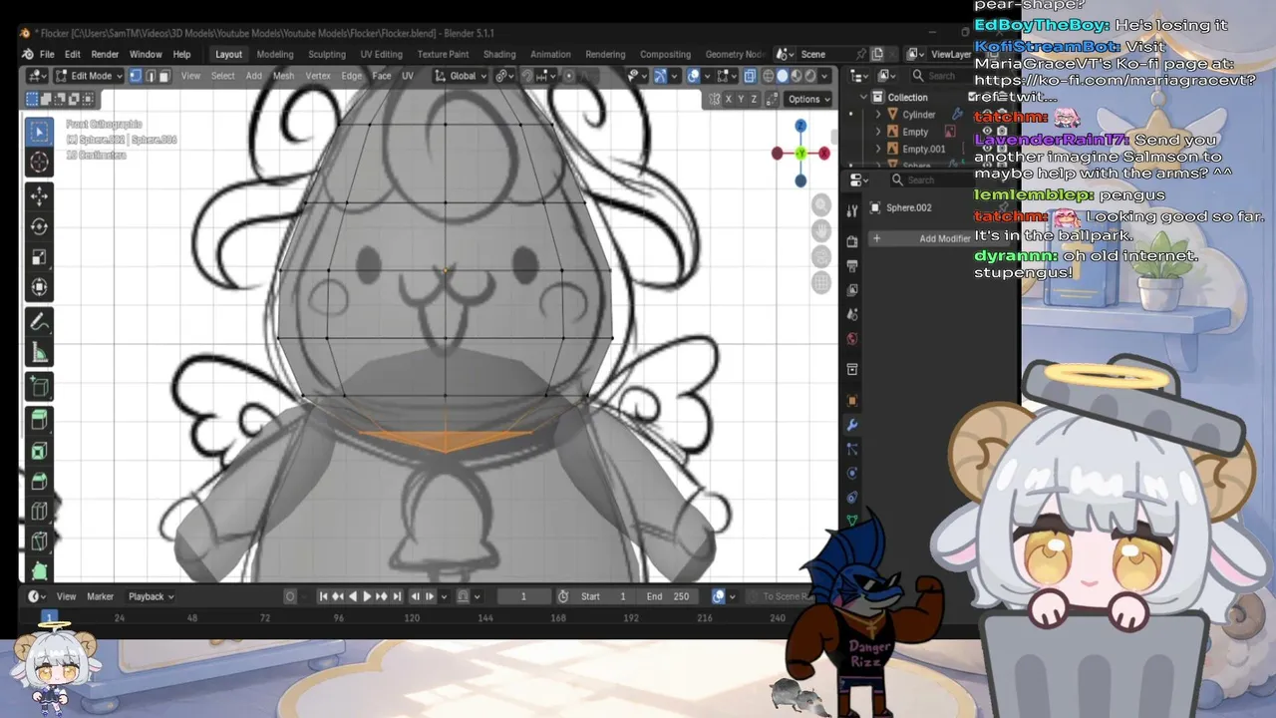
Task: Select the Scale tool
Action: (39, 257)
